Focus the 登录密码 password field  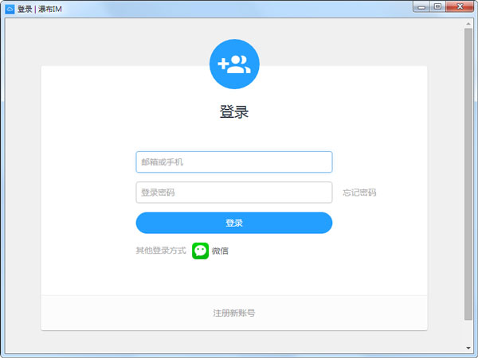[x=233, y=193]
